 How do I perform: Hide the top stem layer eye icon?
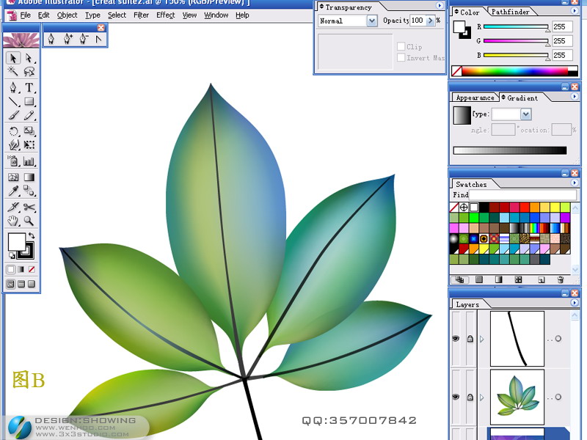456,339
